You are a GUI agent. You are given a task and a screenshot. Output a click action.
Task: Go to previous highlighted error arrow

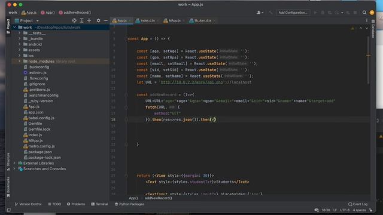pyautogui.click(x=361, y=28)
